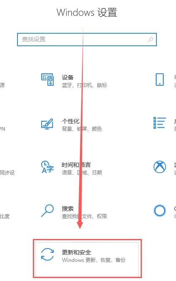The height and width of the screenshot is (281, 176).
Task: Click the 蓝牙、打印机、鼠标 description text
Action: [x=84, y=85]
